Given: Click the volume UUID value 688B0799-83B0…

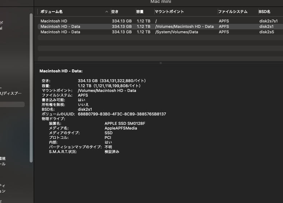Looking at the screenshot, I should click(x=122, y=114).
